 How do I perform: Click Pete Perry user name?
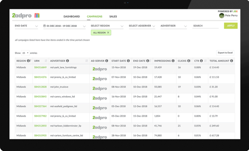231,15
